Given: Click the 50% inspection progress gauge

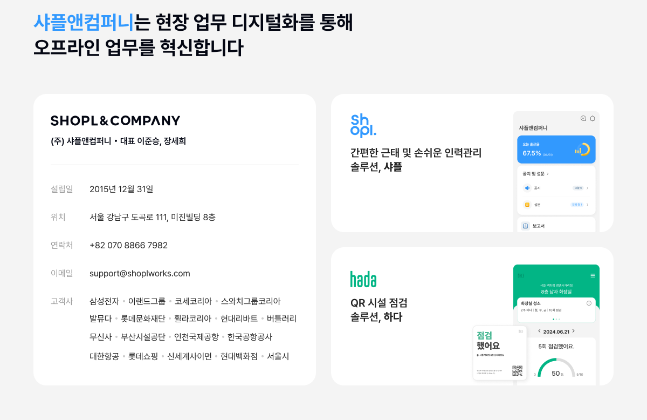Looking at the screenshot, I should 557,369.
